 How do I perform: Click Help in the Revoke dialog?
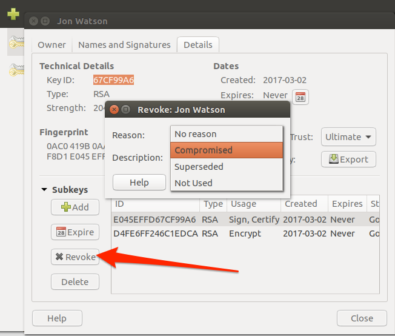(139, 183)
